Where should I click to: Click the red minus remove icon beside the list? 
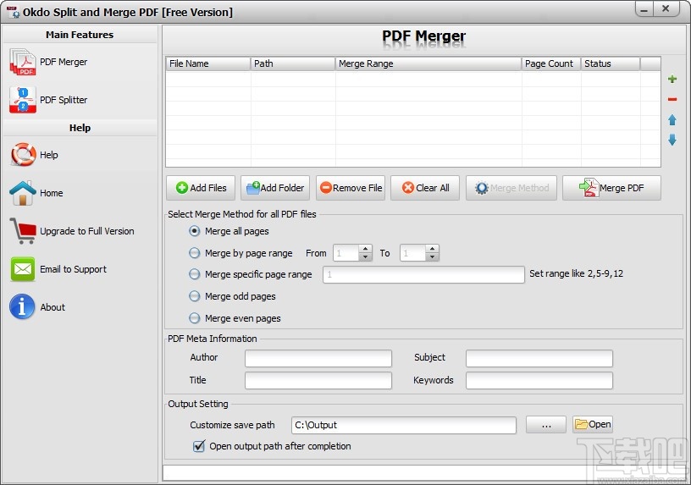672,100
